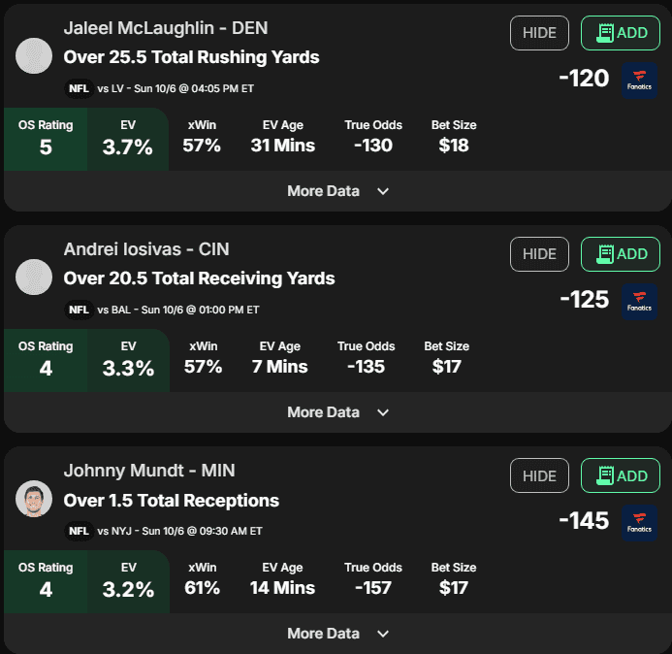672x654 pixels.
Task: Add Iosivas Over 20.5 bet to slip
Action: click(621, 254)
